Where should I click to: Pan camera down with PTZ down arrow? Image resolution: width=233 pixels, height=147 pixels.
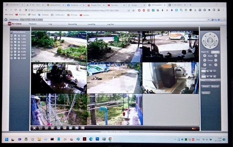click(x=210, y=47)
